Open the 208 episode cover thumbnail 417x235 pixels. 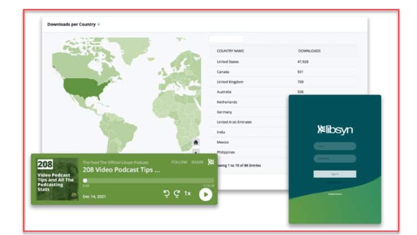tap(57, 179)
